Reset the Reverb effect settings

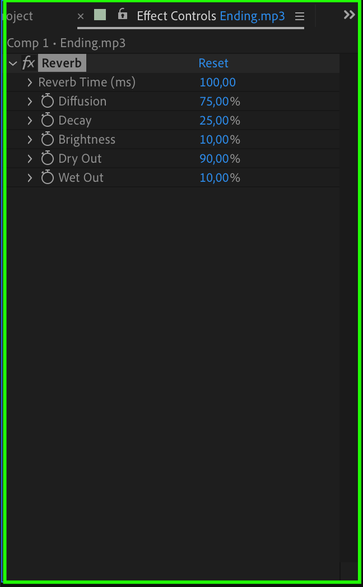[x=213, y=63]
